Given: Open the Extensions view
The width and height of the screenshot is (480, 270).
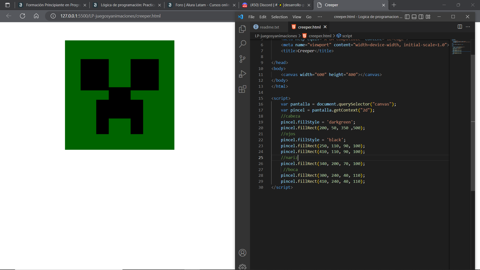Looking at the screenshot, I should [242, 89].
